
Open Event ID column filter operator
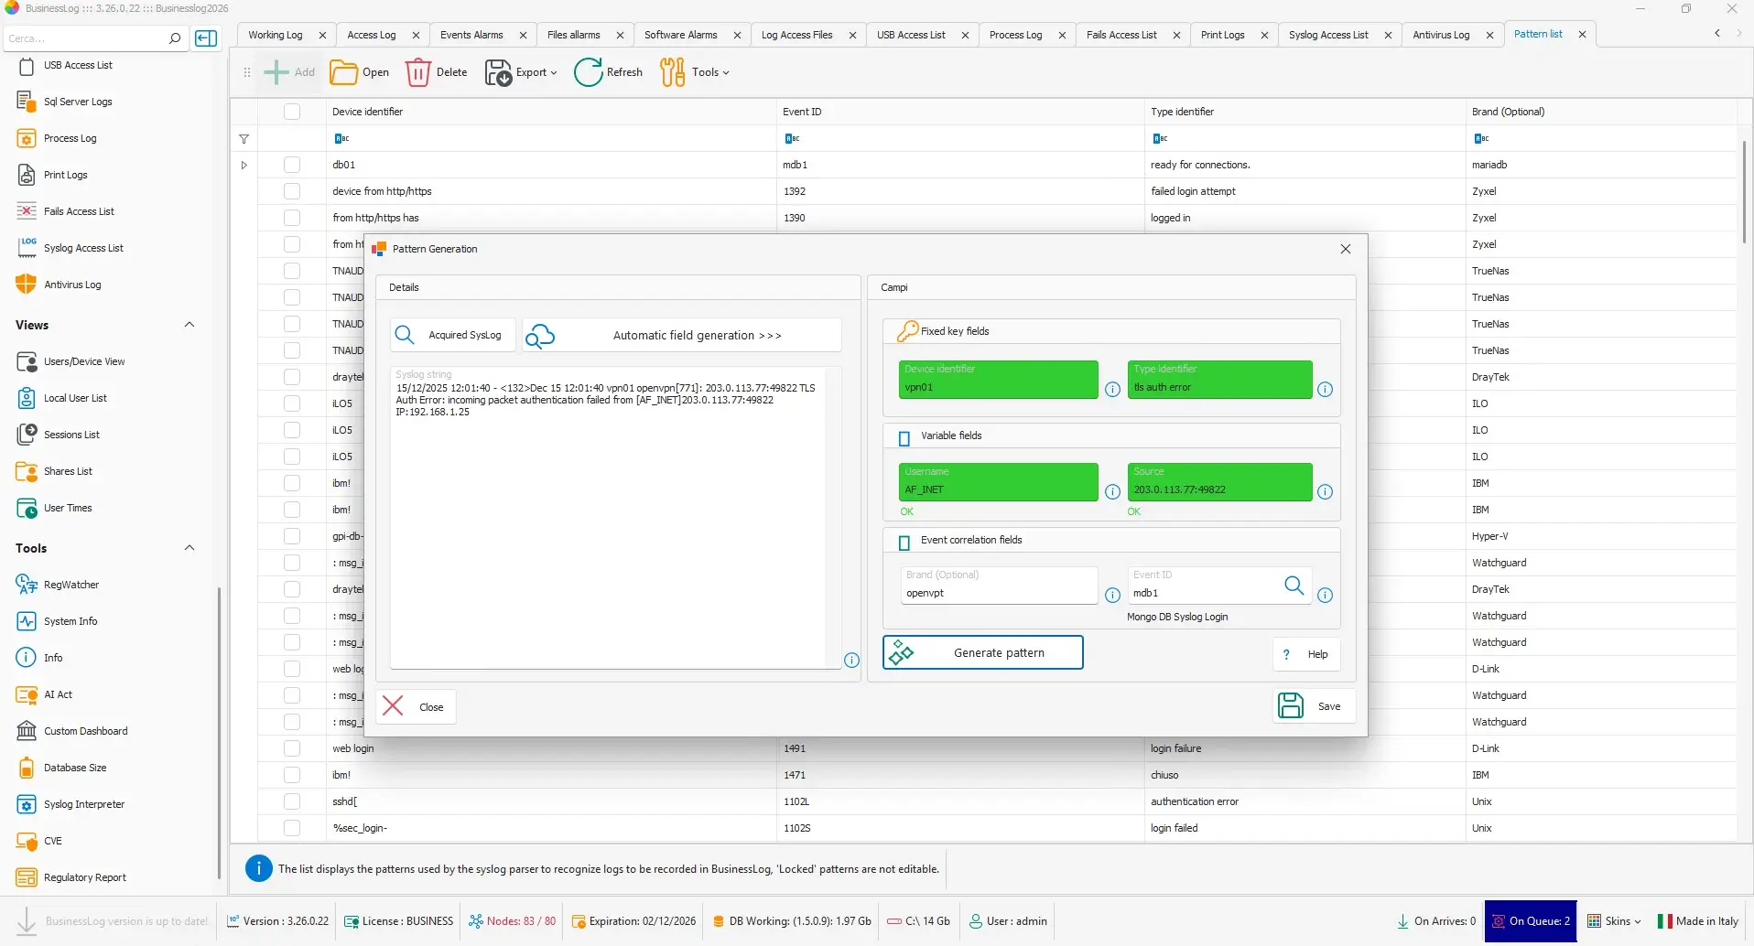(792, 139)
